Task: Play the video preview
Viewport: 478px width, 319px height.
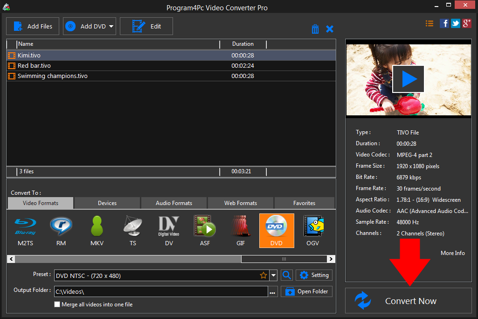Action: point(408,79)
